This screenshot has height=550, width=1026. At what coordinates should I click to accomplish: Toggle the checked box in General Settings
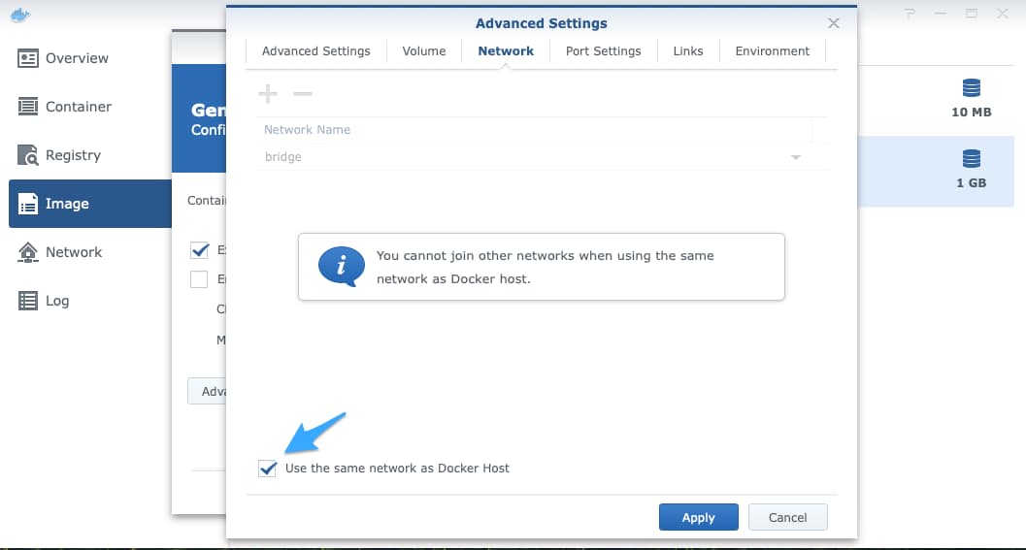tap(200, 250)
